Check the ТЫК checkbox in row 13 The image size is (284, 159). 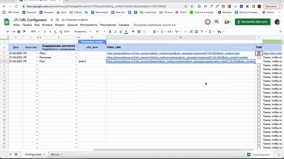(x=259, y=93)
